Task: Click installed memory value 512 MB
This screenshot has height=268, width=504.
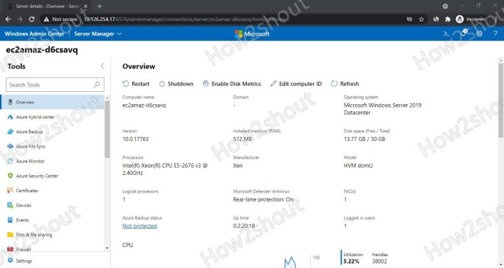Action: (242, 139)
